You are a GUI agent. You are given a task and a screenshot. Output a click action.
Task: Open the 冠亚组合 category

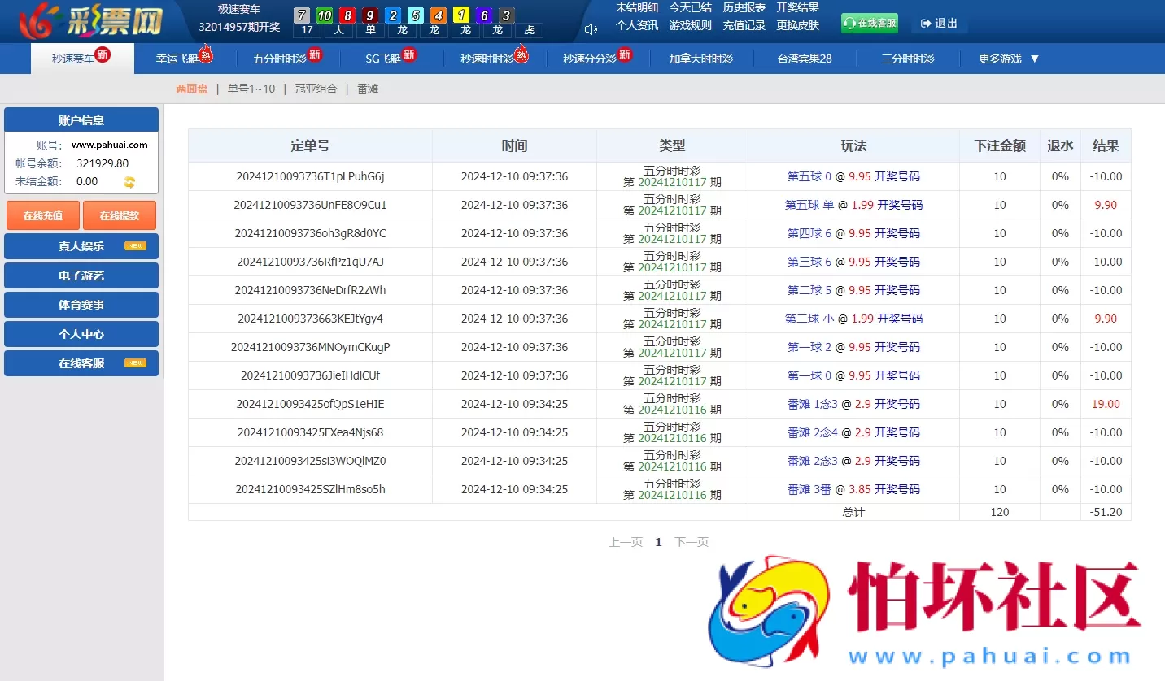tap(316, 89)
